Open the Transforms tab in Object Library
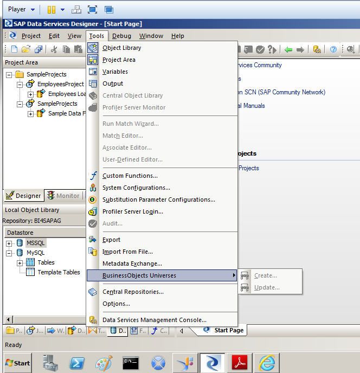Screen dimensions: 360x373 (x=97, y=331)
